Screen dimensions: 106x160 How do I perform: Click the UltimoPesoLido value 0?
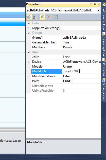[x=81, y=91]
